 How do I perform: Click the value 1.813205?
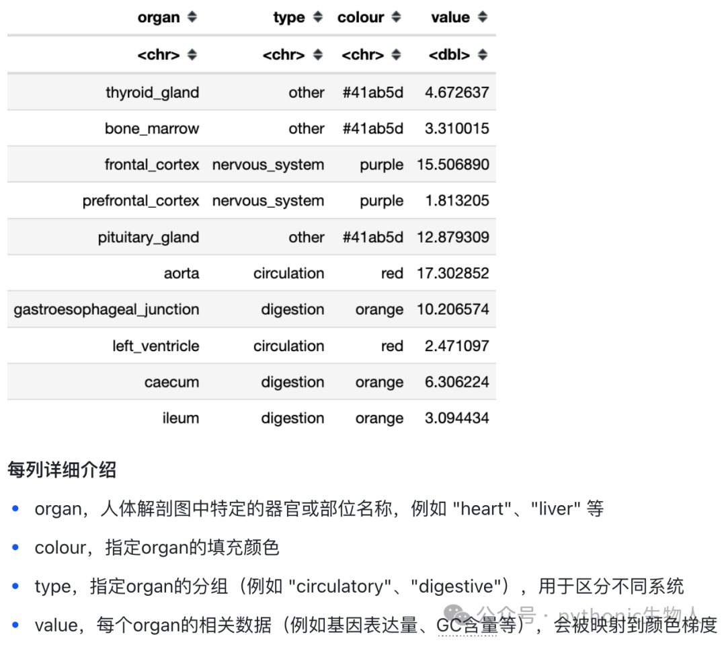click(457, 200)
